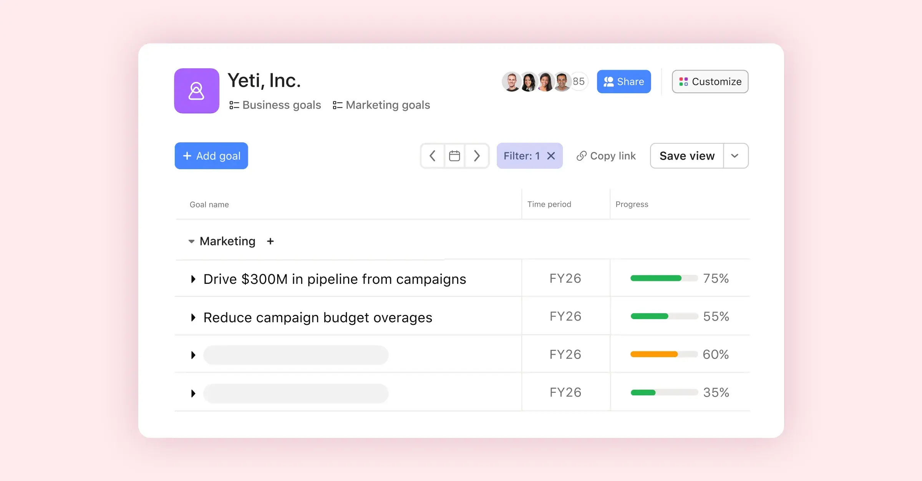The width and height of the screenshot is (922, 481).
Task: Open the calendar icon in period navigator
Action: (x=454, y=156)
